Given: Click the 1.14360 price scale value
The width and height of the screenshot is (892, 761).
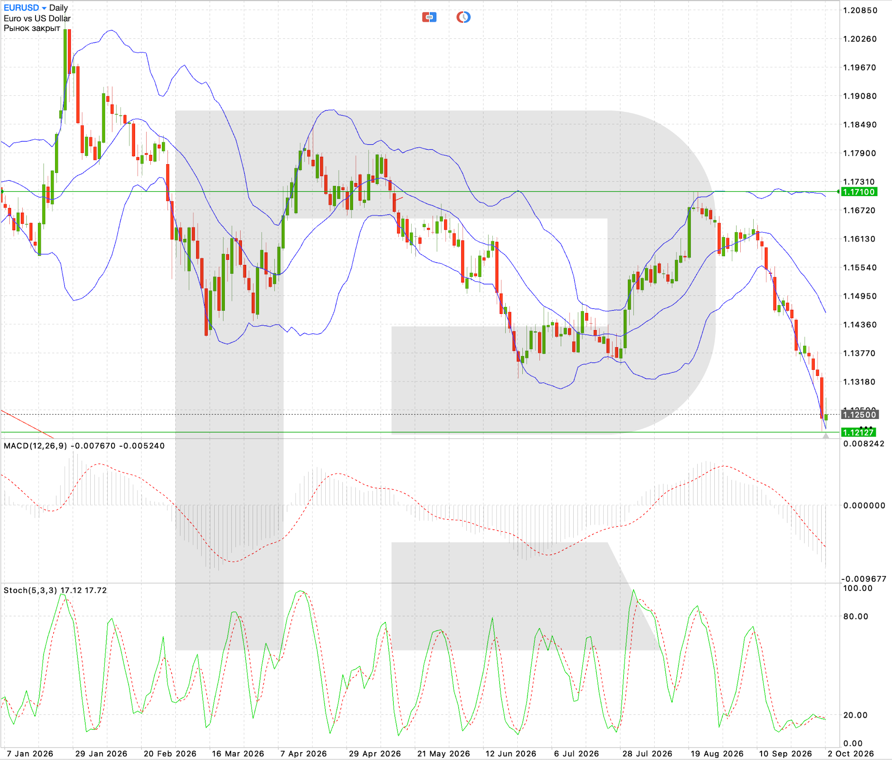Looking at the screenshot, I should point(860,325).
